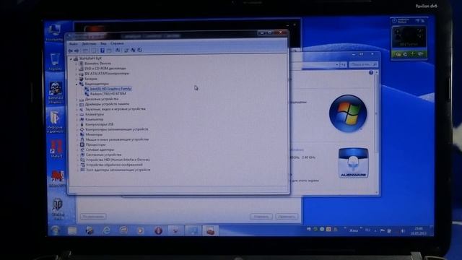Open Opera from the taskbar
The height and width of the screenshot is (260, 462).
click(158, 230)
